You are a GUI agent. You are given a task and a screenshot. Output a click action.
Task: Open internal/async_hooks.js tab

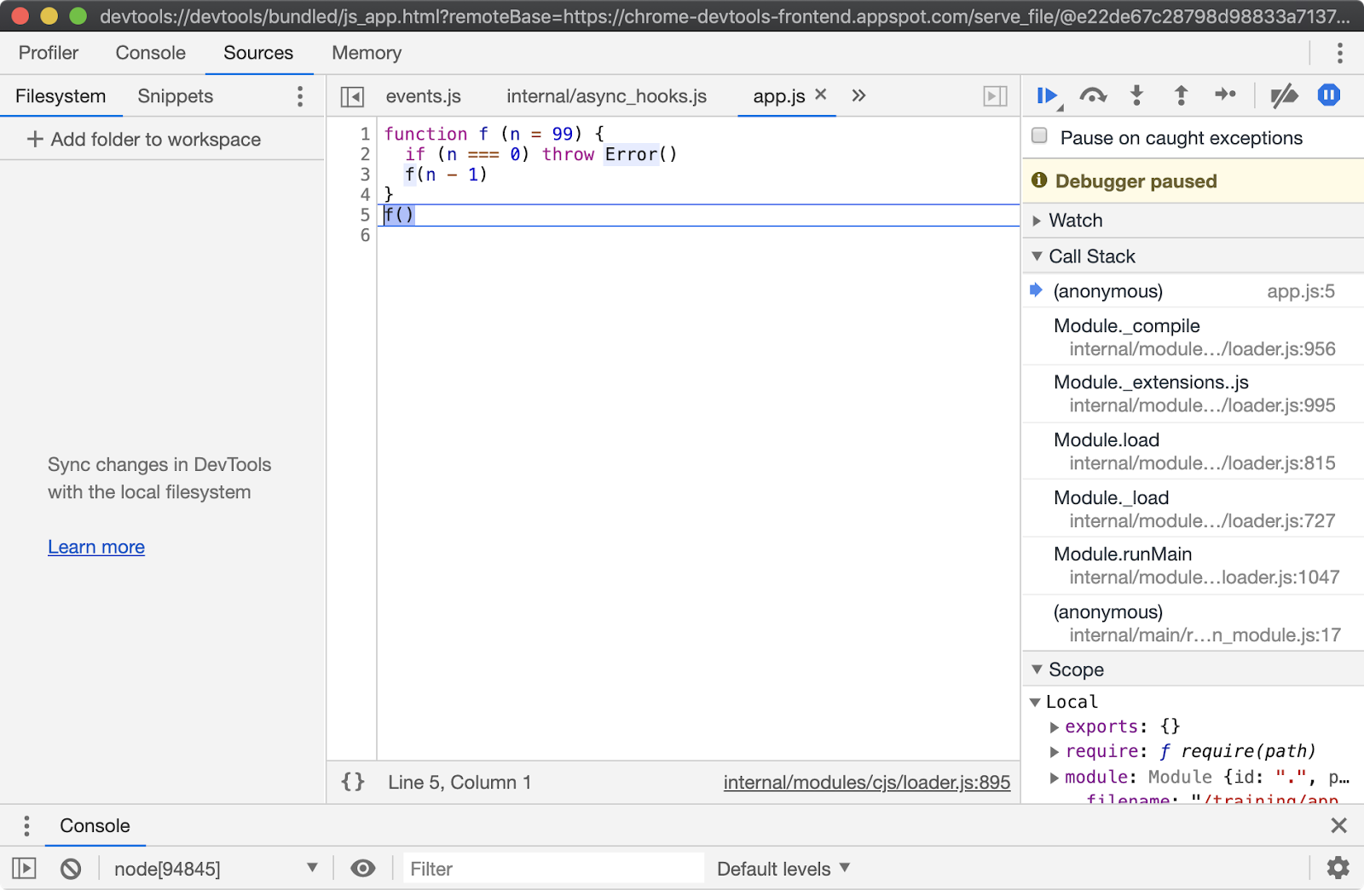pos(607,96)
